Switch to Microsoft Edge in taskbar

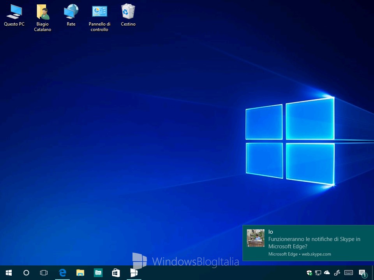click(62, 273)
